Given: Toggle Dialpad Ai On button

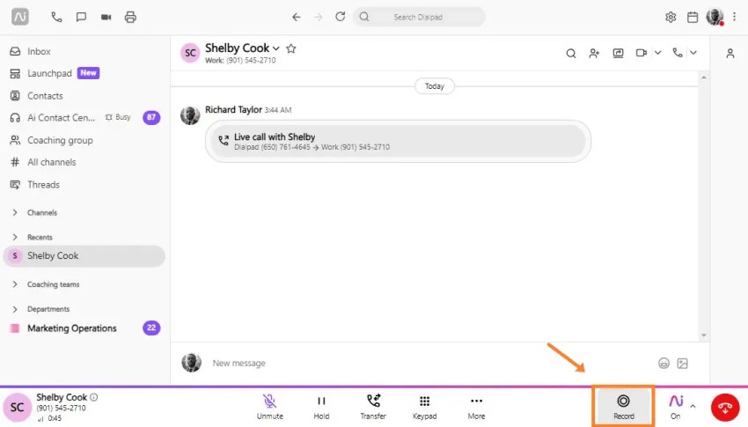Looking at the screenshot, I should coord(676,407).
